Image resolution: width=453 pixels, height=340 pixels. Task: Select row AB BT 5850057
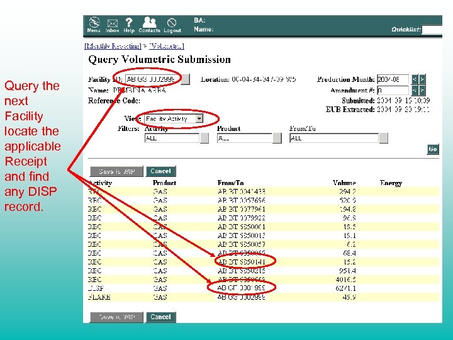pos(263,244)
